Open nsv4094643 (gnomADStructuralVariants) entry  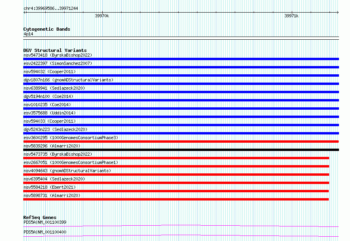click(x=67, y=171)
